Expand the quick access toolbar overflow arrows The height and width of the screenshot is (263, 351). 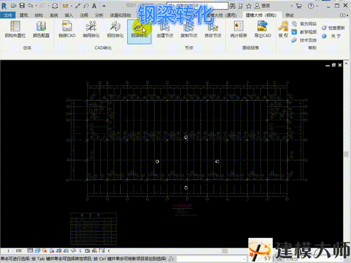(104, 6)
